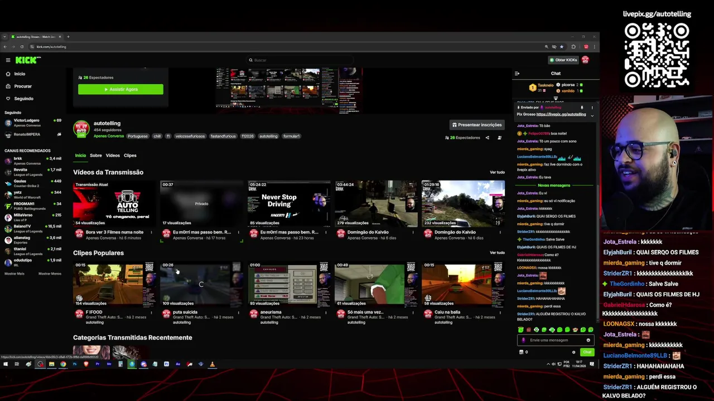Click the velozesefuriosos tag

click(190, 136)
